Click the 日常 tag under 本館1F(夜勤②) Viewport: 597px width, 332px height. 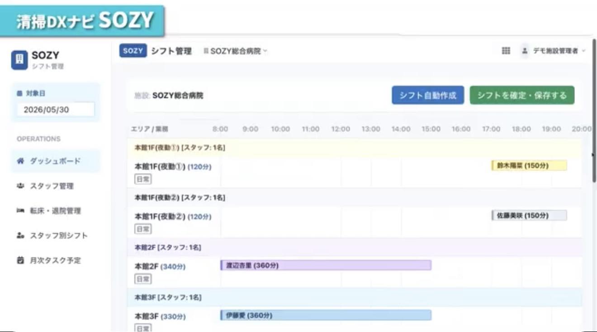point(143,229)
